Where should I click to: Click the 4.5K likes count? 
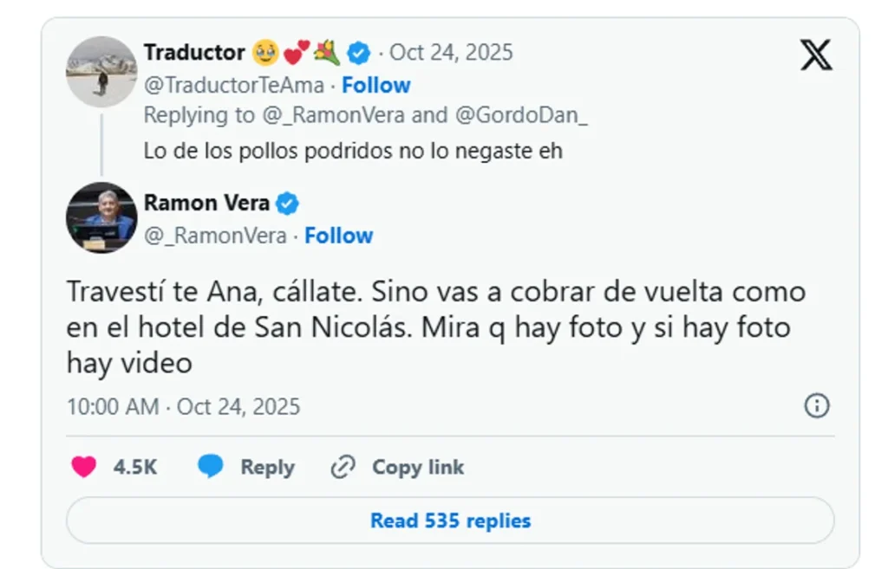(x=134, y=468)
